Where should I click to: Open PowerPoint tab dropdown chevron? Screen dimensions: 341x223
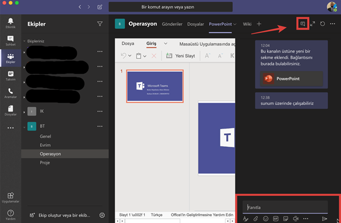(235, 24)
